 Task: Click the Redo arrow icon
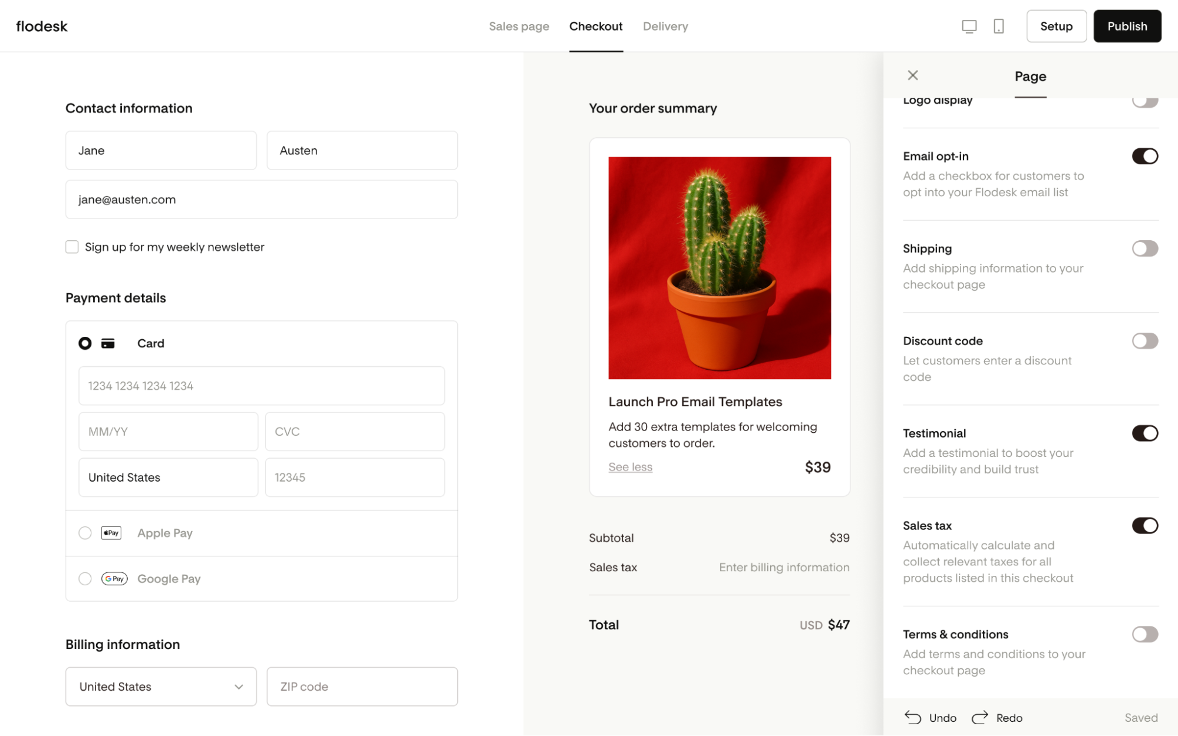(x=979, y=717)
